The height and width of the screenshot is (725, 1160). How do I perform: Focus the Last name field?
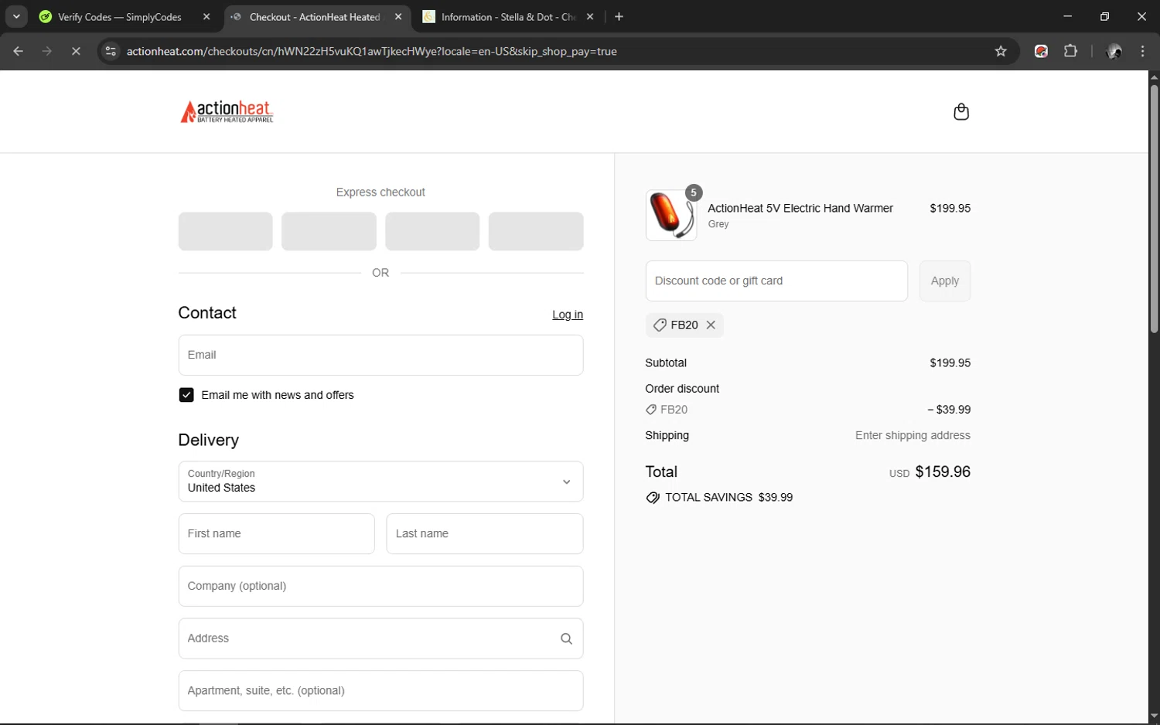click(x=484, y=534)
